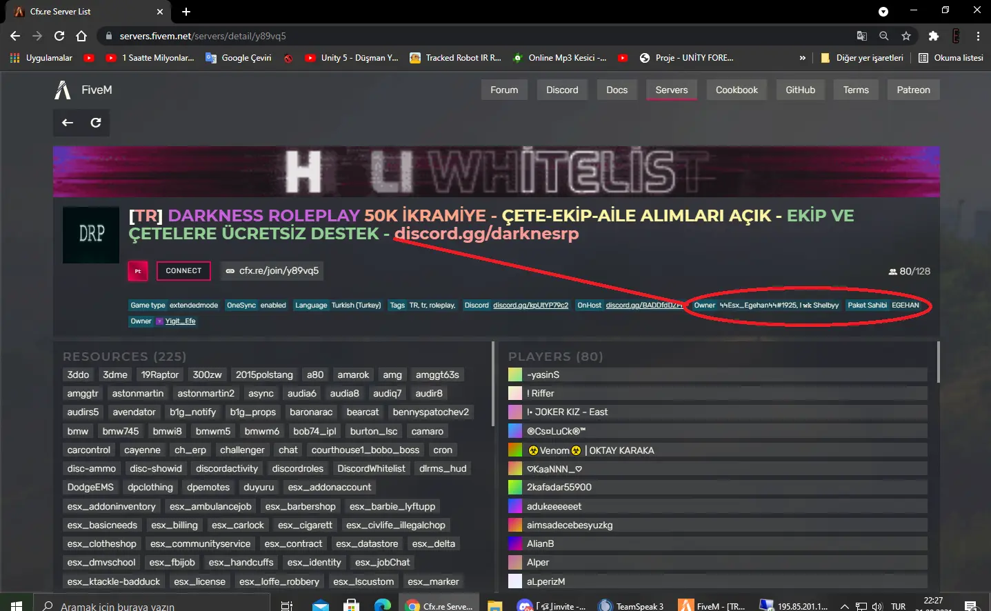Open the Google Translate page icon
Viewport: 991px width, 611px height.
click(x=862, y=36)
